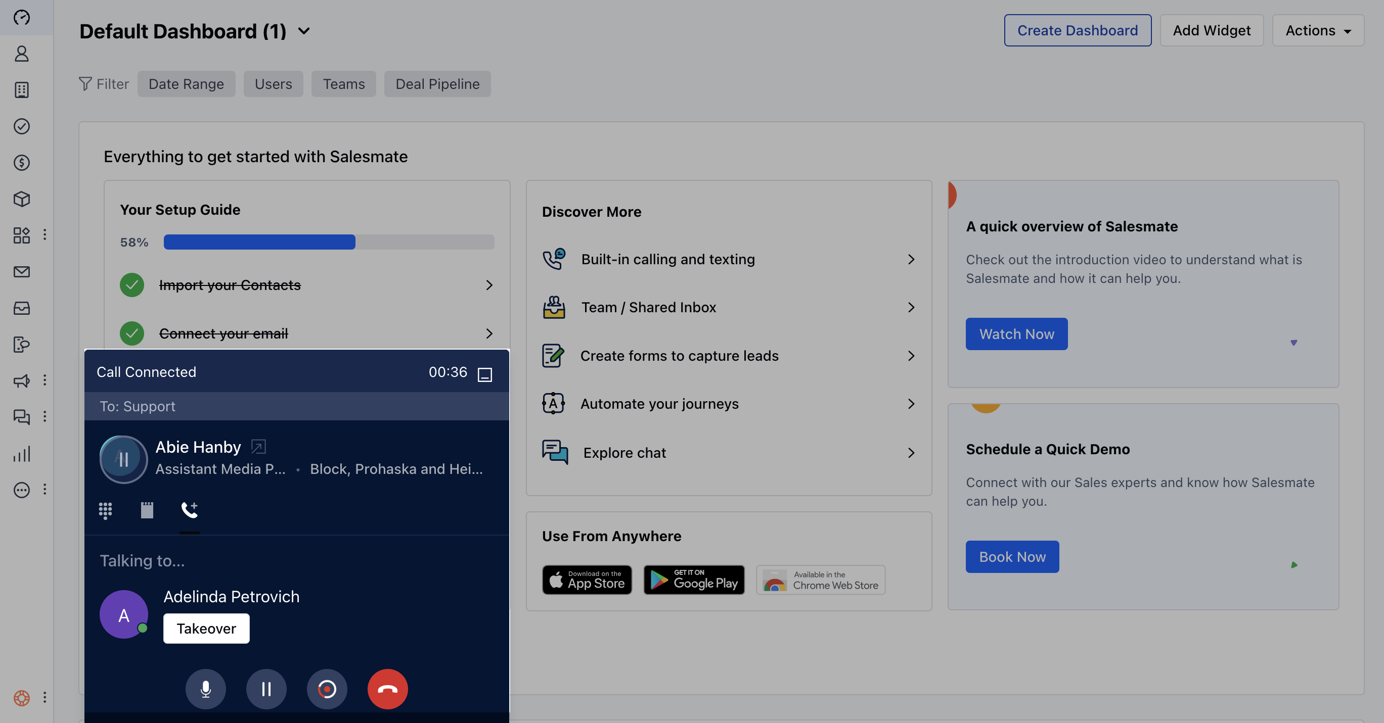1384x723 pixels.
Task: Open Contacts from the sidebar
Action: 21,54
